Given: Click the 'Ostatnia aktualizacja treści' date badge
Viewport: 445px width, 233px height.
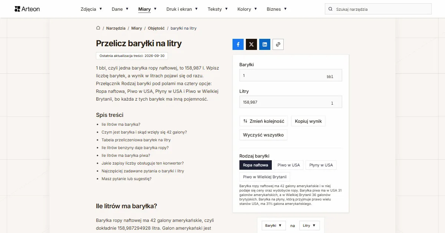Looking at the screenshot, I should click(x=132, y=56).
